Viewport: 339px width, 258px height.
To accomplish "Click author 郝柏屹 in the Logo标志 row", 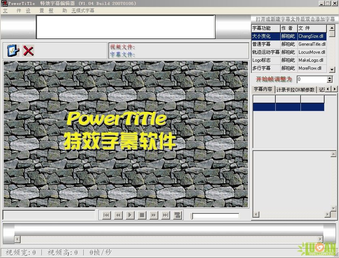I will tap(289, 60).
